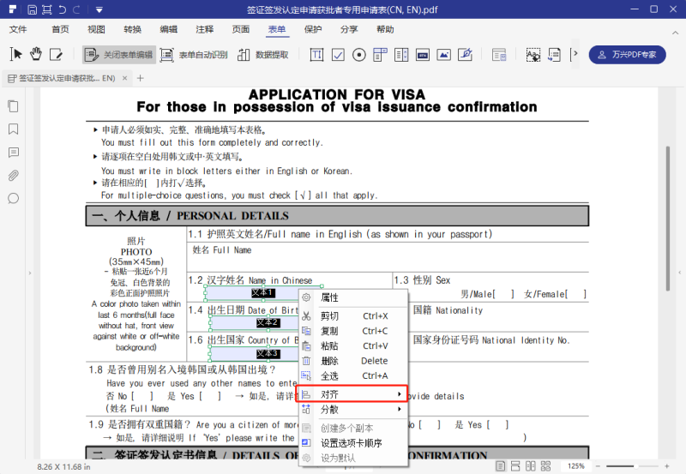
Task: Choose 全选 in context menu
Action: 353,375
